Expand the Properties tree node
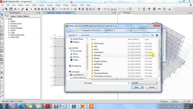This screenshot has height=109, width=193. (9, 26)
